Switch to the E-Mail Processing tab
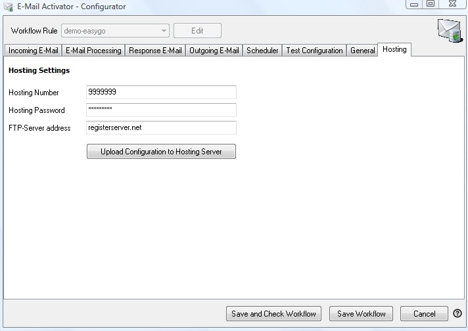Screen dimensions: 468x331 [x=93, y=51]
